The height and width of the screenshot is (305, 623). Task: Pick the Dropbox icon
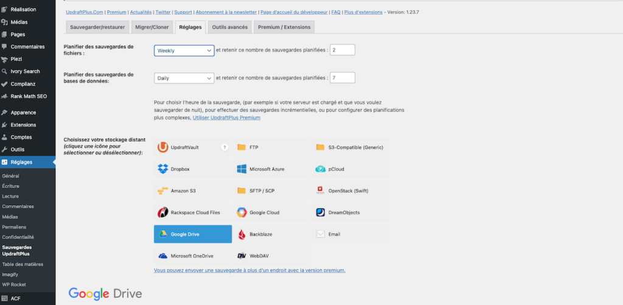[x=163, y=169]
